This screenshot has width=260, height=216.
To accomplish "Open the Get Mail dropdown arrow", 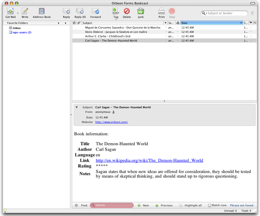I will tap(18, 13).
